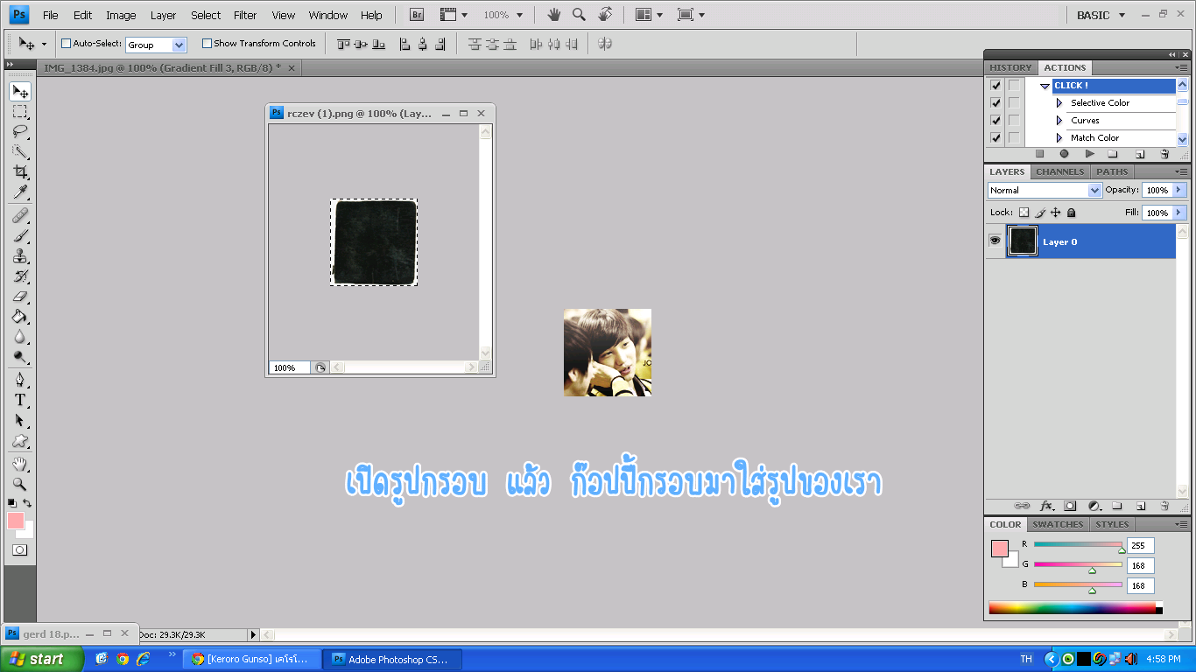Enable Show Transform Controls
The height and width of the screenshot is (672, 1196).
(208, 44)
